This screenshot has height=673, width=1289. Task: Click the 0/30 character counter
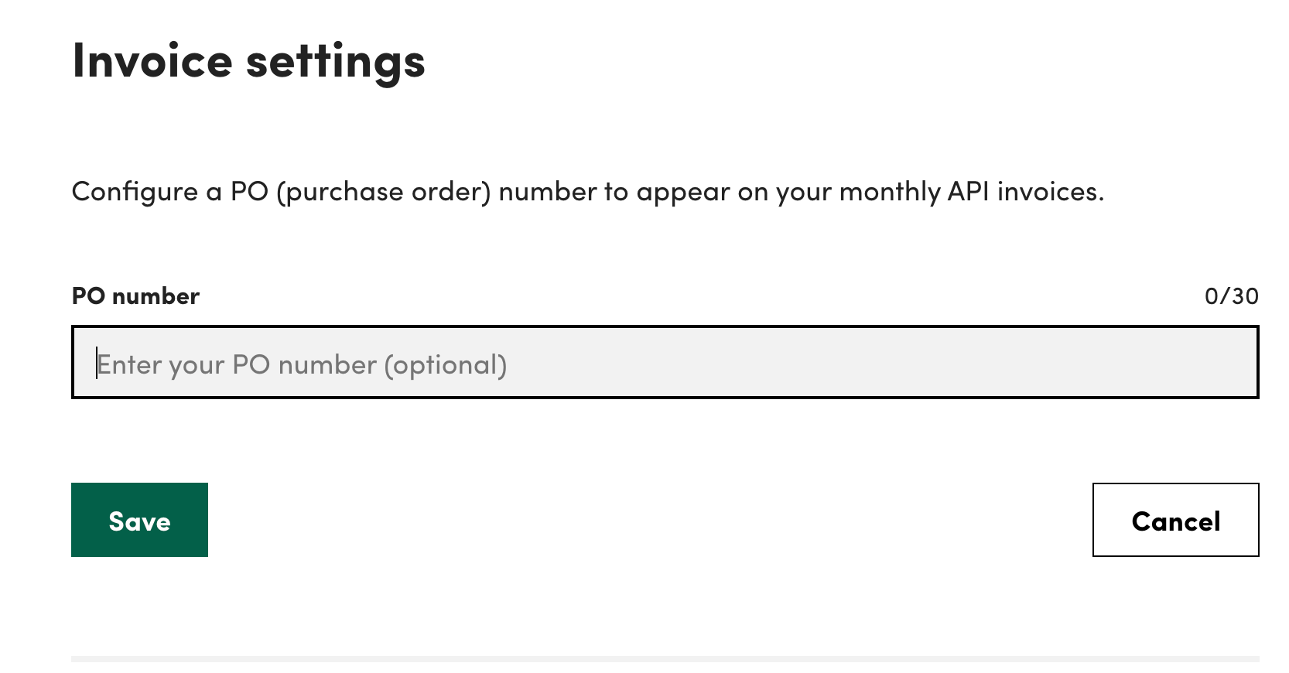tap(1231, 296)
